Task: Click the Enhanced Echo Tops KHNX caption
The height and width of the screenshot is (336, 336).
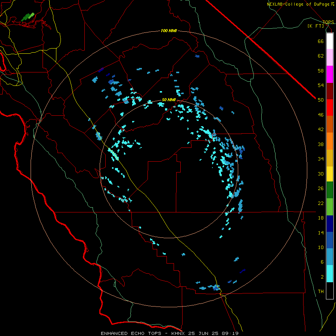Action: [x=169, y=333]
